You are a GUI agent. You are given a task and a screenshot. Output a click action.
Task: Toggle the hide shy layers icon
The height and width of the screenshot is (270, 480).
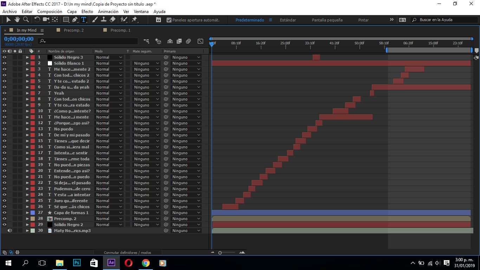170,41
